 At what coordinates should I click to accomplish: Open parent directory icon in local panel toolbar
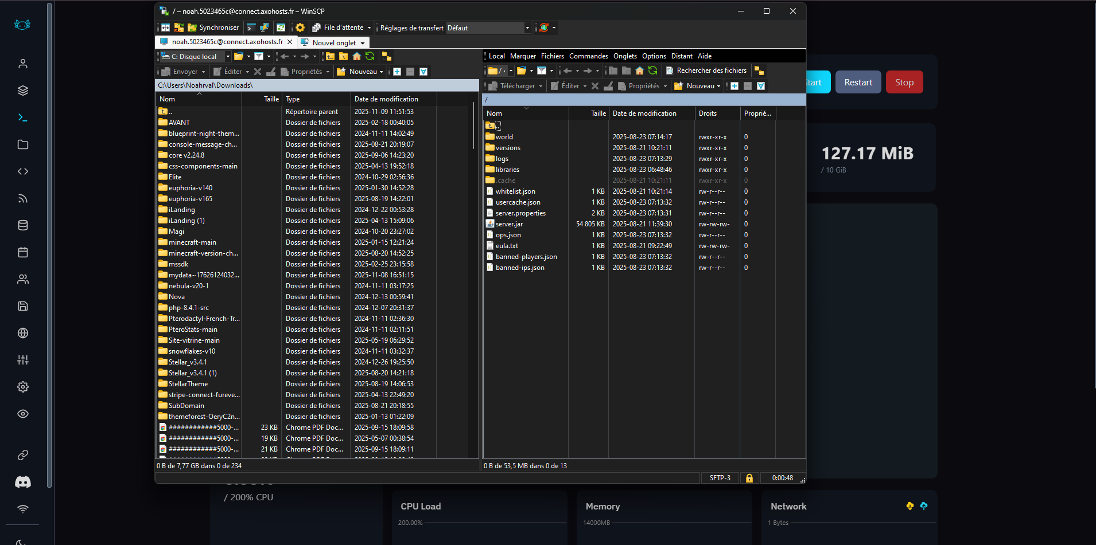pyautogui.click(x=331, y=56)
